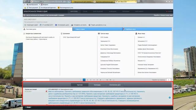Select the 'Участники дела' tab
The image size is (196, 110).
(x=48, y=29)
